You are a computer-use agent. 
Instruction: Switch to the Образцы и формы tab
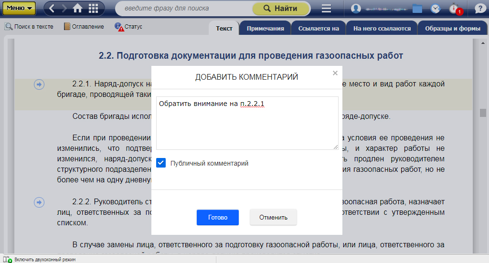pyautogui.click(x=452, y=28)
